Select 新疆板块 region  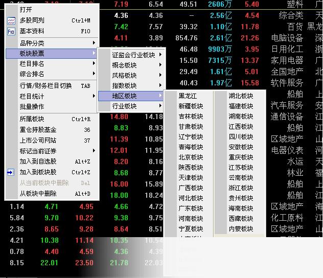coord(189,106)
